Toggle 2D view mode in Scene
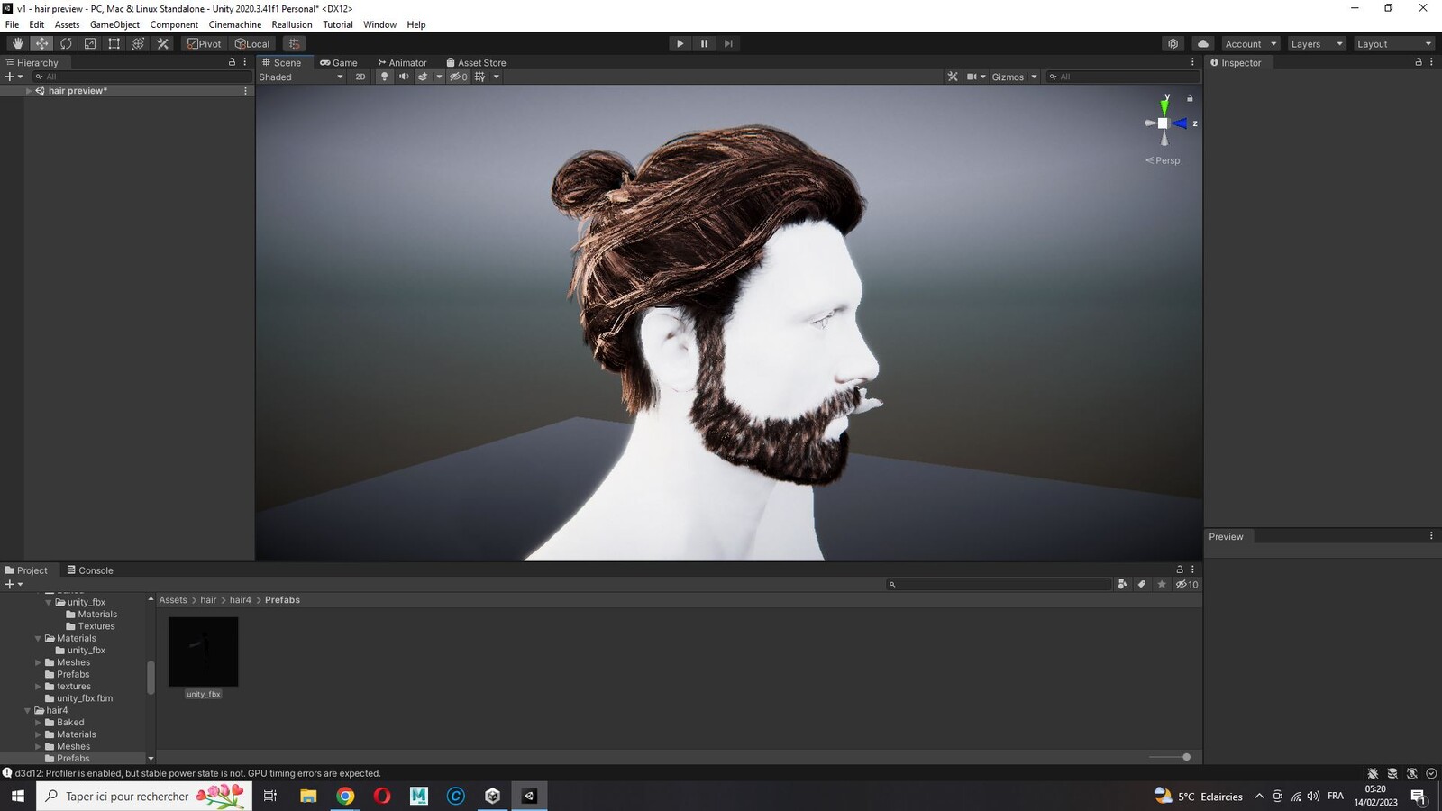This screenshot has height=811, width=1442. [360, 77]
